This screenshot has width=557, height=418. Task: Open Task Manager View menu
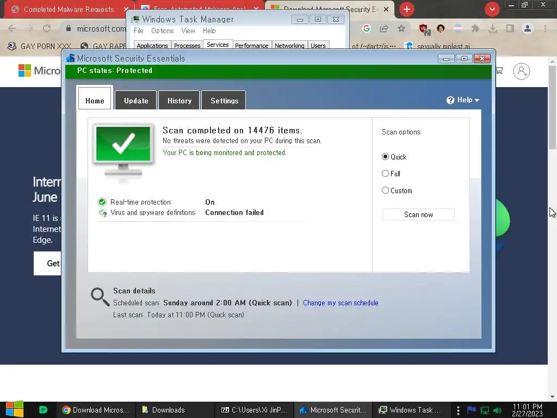click(188, 31)
